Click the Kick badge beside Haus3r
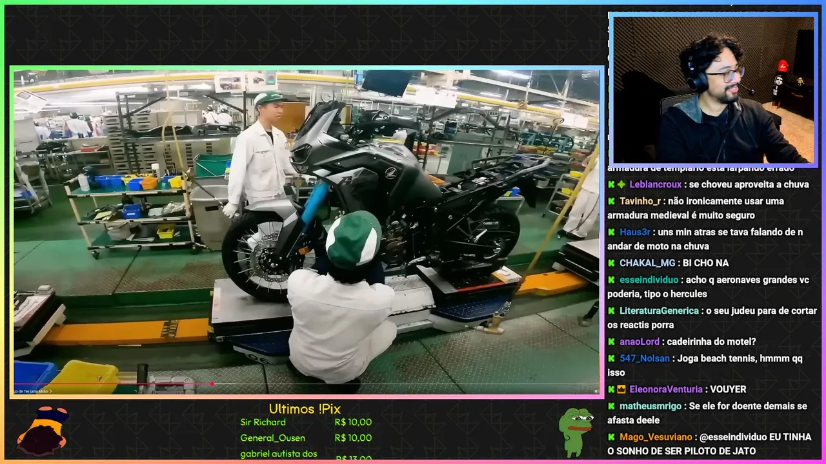Image resolution: width=826 pixels, height=464 pixels. point(611,232)
